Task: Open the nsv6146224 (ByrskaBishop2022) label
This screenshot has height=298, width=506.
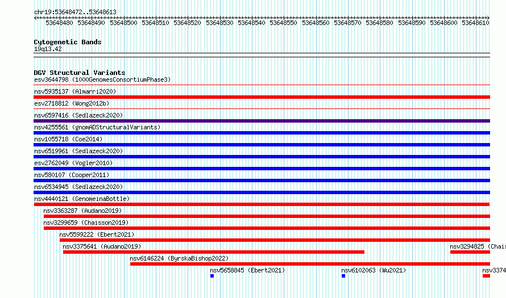Action: [179, 258]
